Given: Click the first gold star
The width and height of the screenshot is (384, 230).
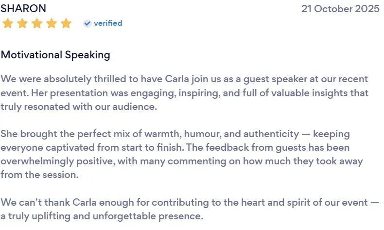Looking at the screenshot, I should pos(8,23).
